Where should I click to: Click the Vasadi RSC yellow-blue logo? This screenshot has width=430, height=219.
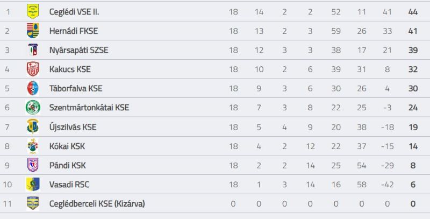point(33,184)
